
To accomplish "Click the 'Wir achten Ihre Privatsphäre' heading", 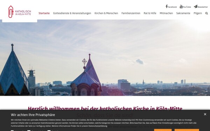I will tap(33, 115).
